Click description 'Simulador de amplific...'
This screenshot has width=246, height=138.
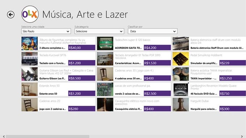204,63
